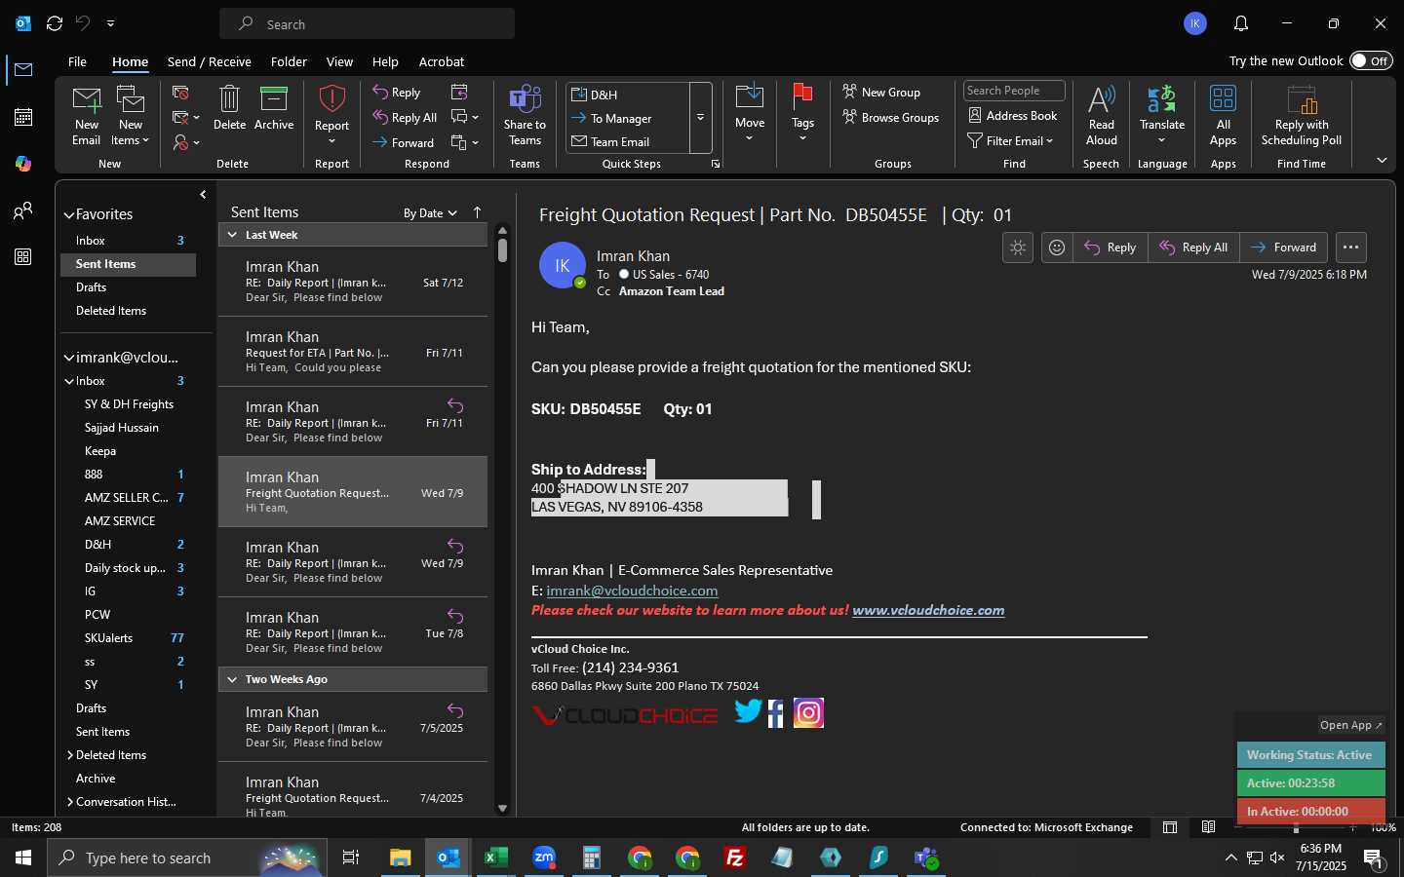Click the message list scrollbar thumb

click(502, 250)
